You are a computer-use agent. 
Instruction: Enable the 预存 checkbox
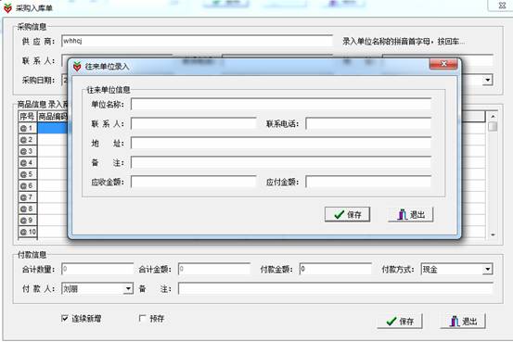[x=142, y=318]
